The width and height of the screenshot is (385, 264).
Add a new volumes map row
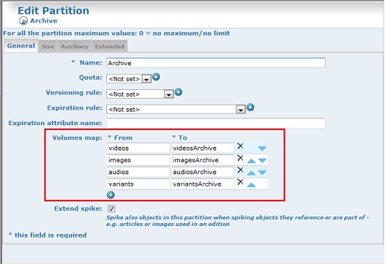[111, 195]
